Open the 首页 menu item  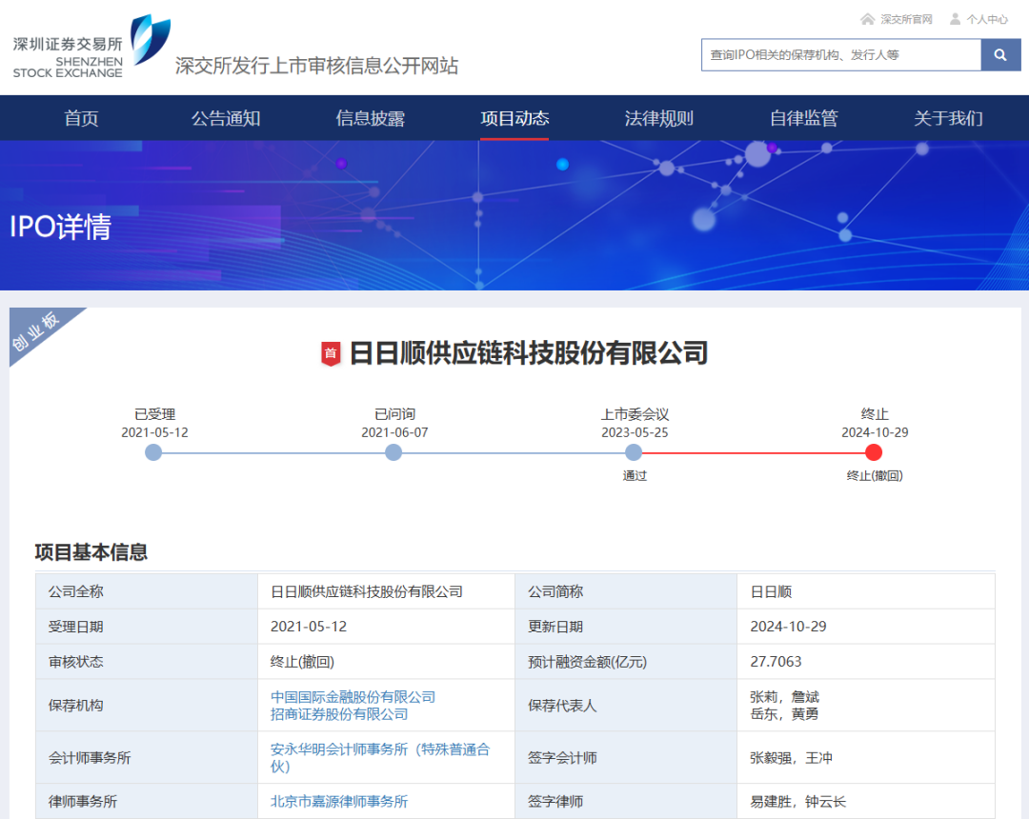81,118
